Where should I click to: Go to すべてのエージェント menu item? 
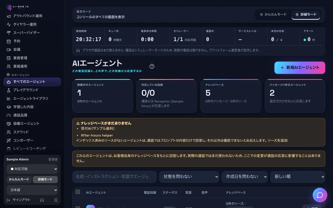(32, 82)
